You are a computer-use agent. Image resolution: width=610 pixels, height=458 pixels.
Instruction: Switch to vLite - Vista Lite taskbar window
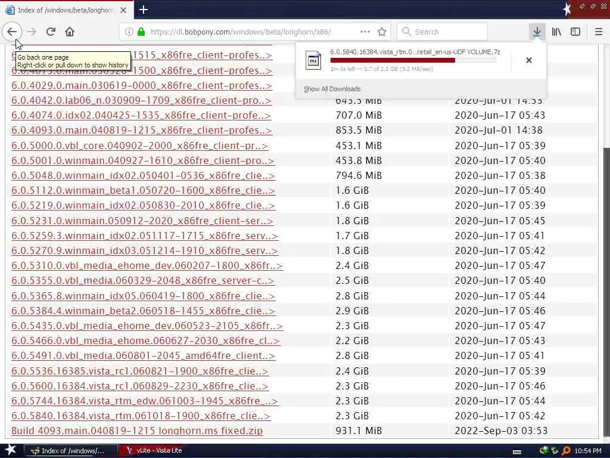(x=155, y=451)
